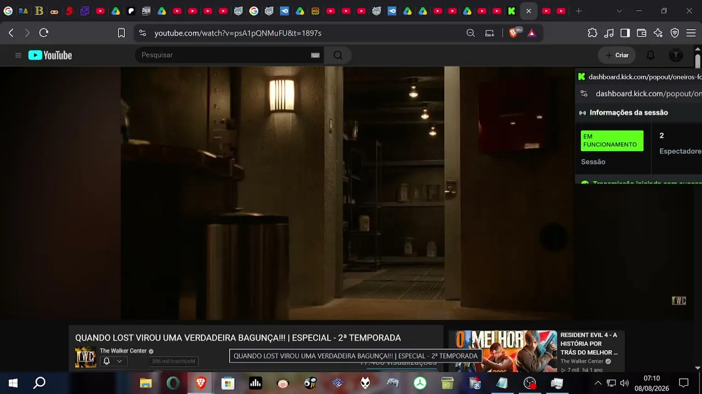Open the tab search dropdown chevron

click(619, 11)
